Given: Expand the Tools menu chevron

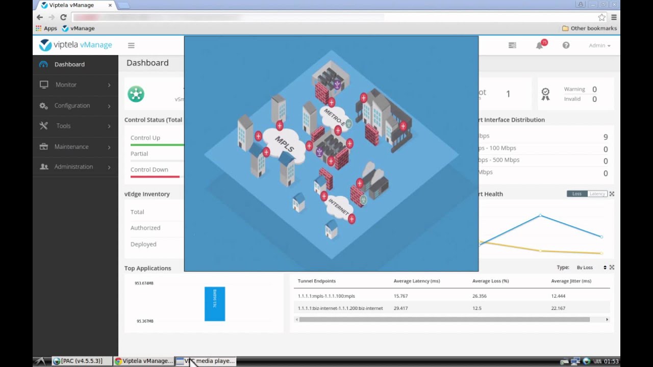Looking at the screenshot, I should [109, 126].
